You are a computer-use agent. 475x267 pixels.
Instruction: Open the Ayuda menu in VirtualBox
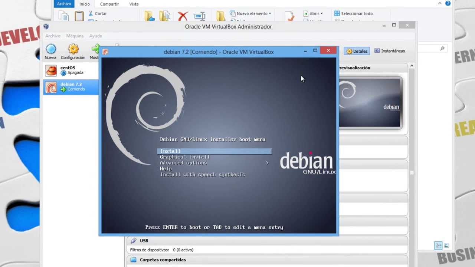point(95,36)
